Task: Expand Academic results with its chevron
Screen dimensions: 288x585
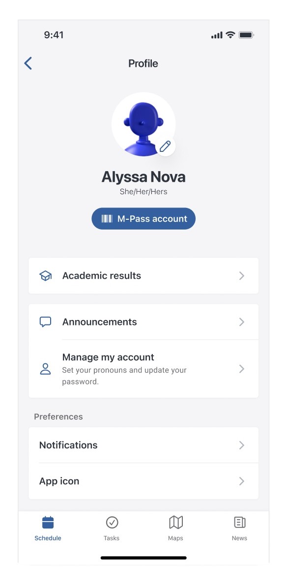Action: (242, 276)
